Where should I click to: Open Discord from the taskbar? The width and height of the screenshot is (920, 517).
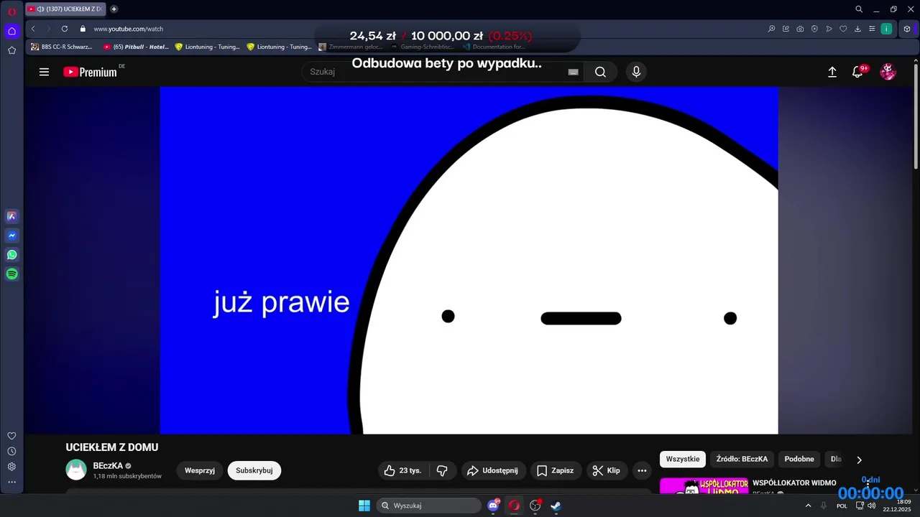tap(493, 506)
